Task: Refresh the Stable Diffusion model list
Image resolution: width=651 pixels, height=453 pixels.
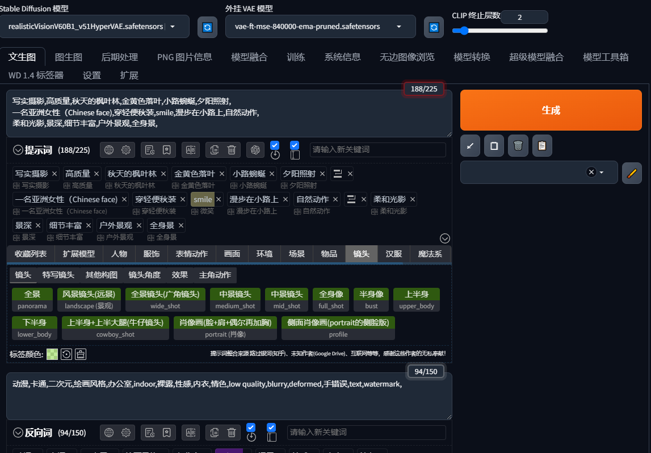Action: 207,27
